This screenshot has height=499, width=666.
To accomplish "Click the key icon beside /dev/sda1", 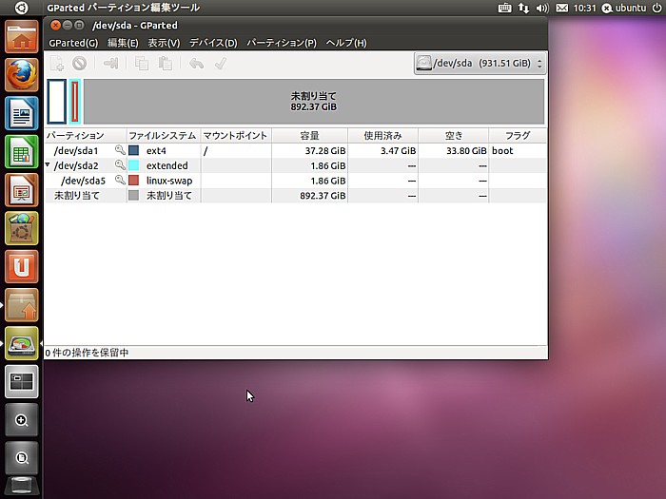I will tap(120, 150).
